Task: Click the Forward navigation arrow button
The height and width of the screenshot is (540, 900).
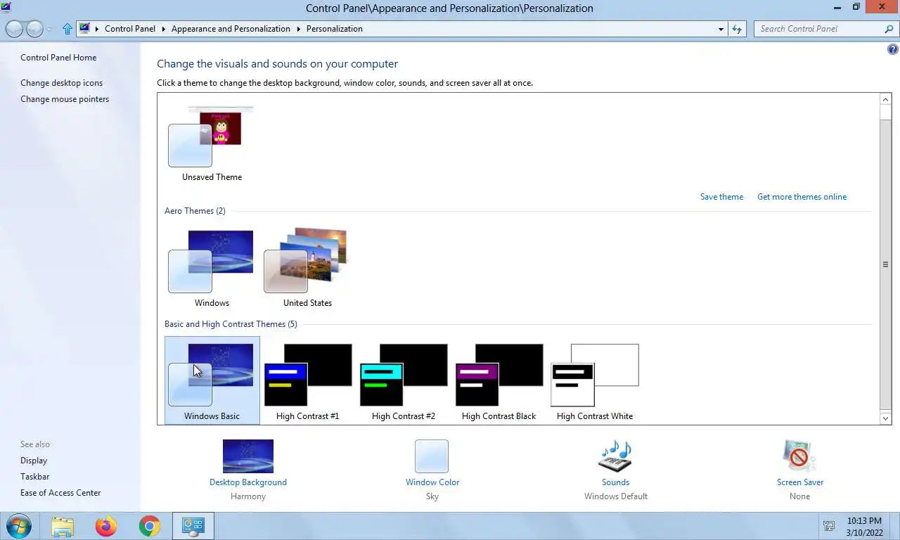Action: tap(34, 29)
